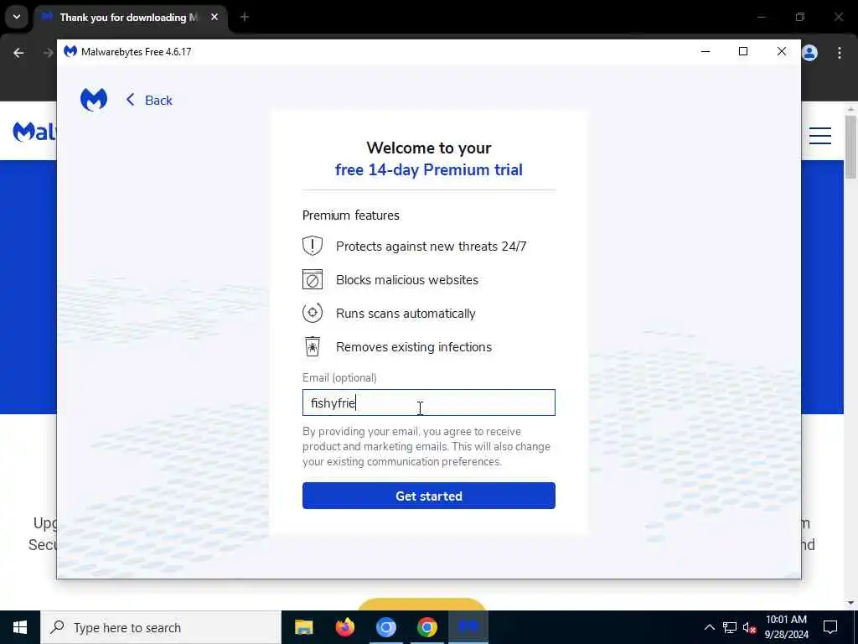858x644 pixels.
Task: Open the website hamburger menu
Action: (x=820, y=136)
